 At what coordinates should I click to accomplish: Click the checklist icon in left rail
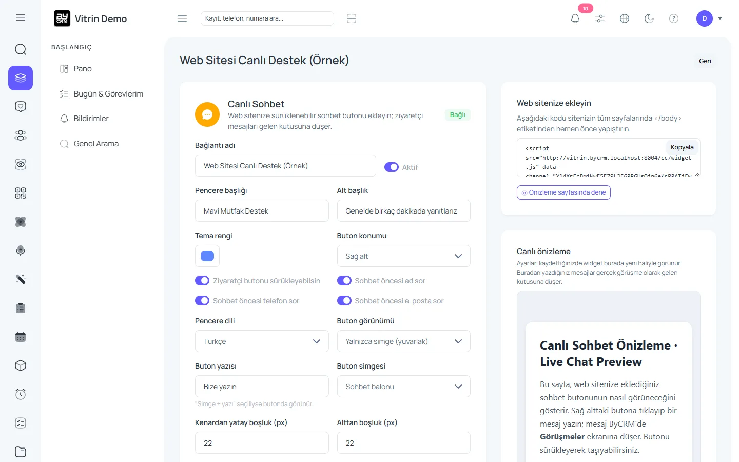[x=21, y=423]
